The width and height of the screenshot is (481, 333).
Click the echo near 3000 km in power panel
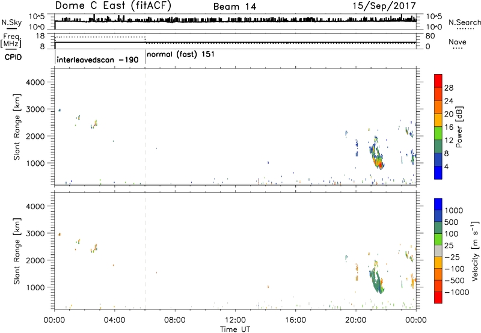pos(60,110)
